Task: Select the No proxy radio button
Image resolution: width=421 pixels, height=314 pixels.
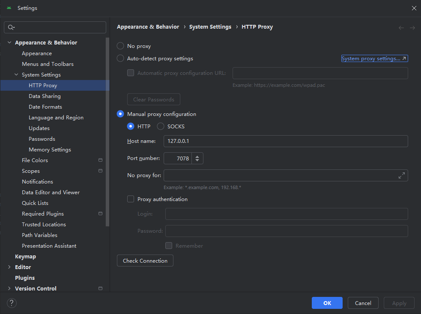Action: coord(120,46)
